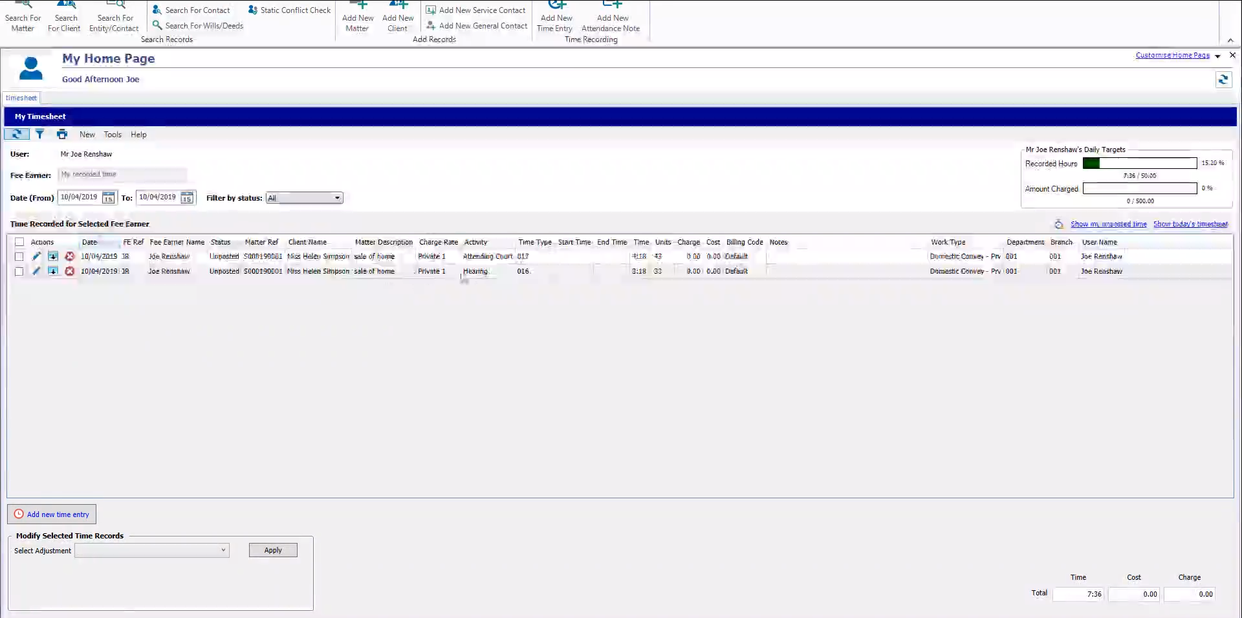This screenshot has width=1242, height=618.
Task: Tick the checkbox for the Hearing time record
Action: [19, 271]
